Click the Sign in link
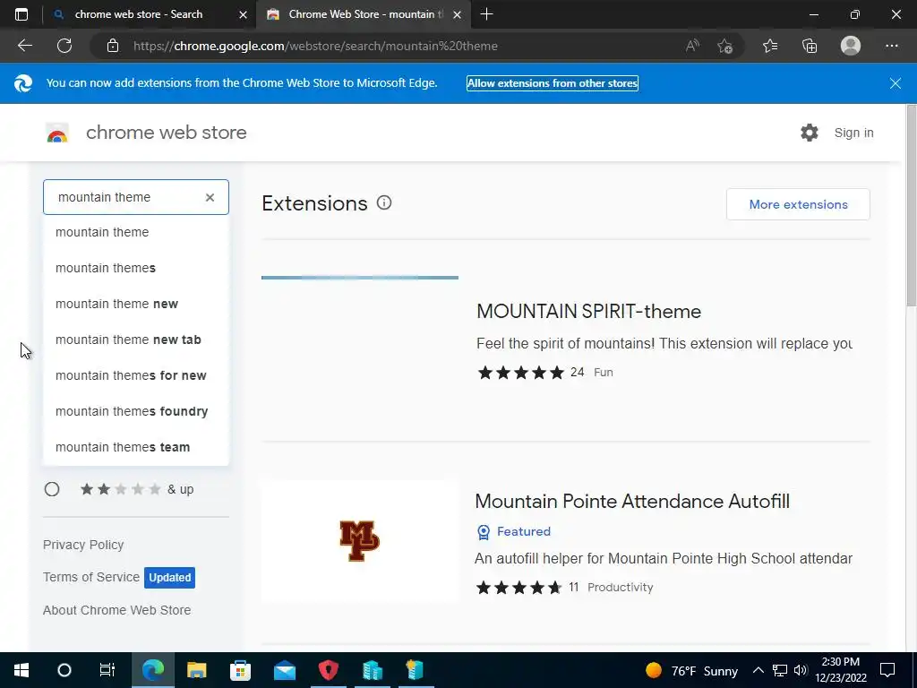The height and width of the screenshot is (688, 917). pyautogui.click(x=853, y=133)
